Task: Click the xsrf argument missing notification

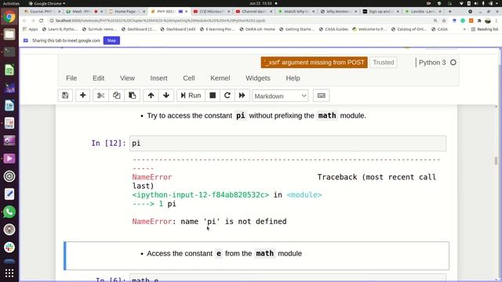Action: pos(314,63)
